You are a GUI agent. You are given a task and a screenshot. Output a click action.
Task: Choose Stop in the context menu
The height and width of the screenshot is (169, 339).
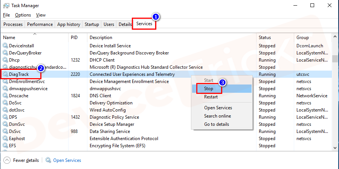click(x=222, y=89)
